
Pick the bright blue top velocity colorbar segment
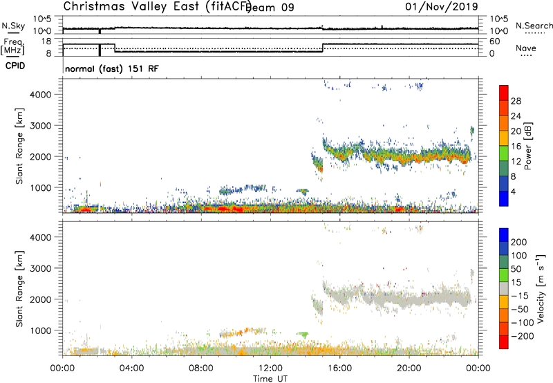pyautogui.click(x=504, y=235)
